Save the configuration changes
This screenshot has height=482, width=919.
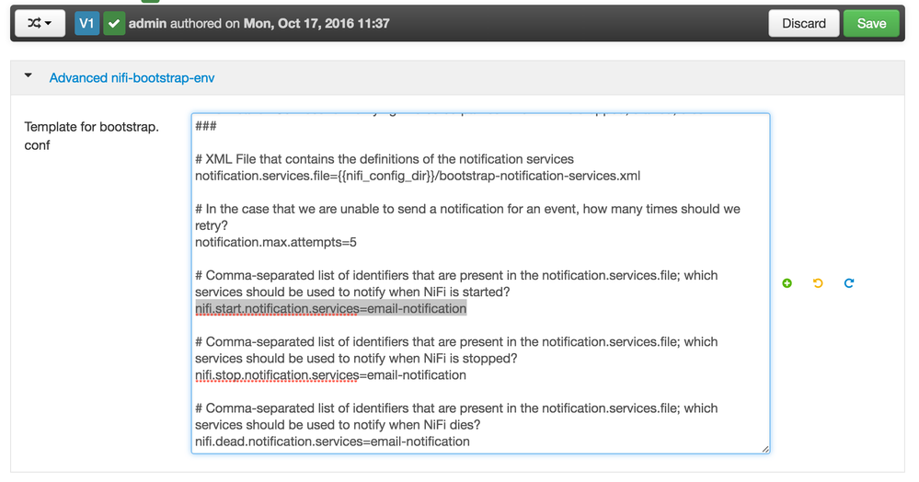[871, 23]
